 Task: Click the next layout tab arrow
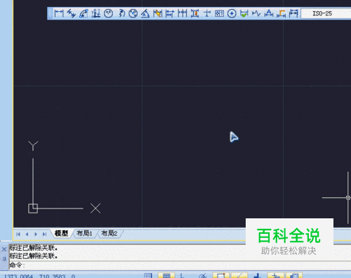36,234
